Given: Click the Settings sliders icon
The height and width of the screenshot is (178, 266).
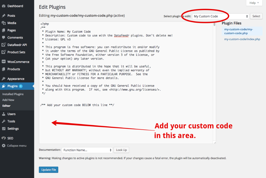Looking at the screenshot, I should coord(3,129).
